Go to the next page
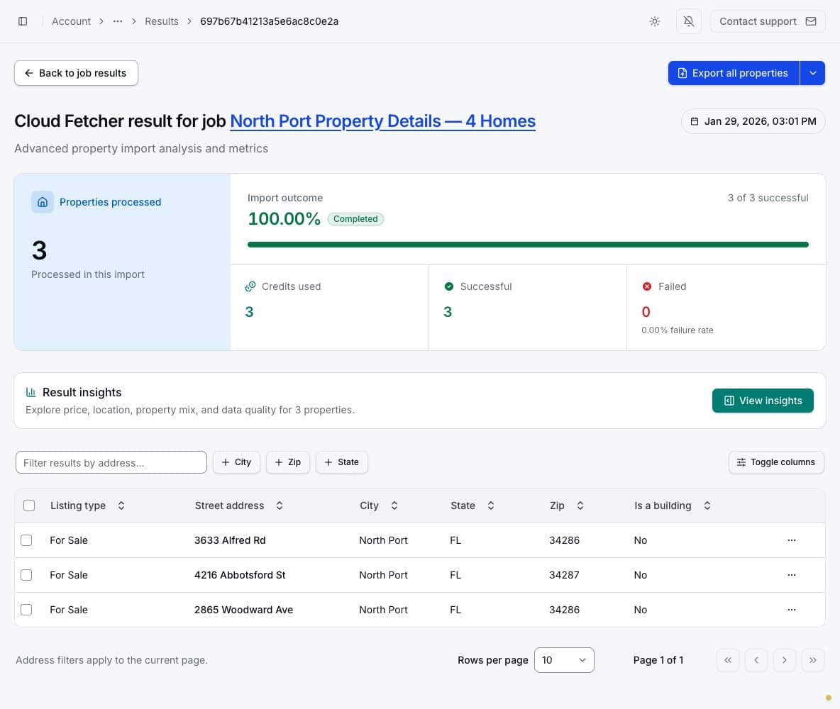 click(x=784, y=660)
